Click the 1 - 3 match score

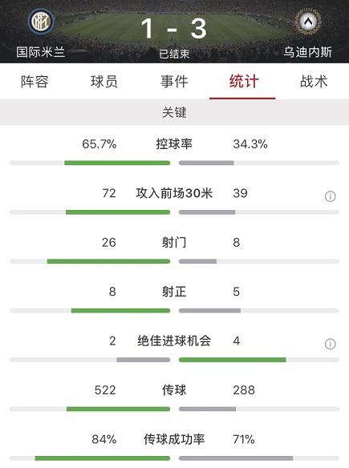tap(174, 29)
